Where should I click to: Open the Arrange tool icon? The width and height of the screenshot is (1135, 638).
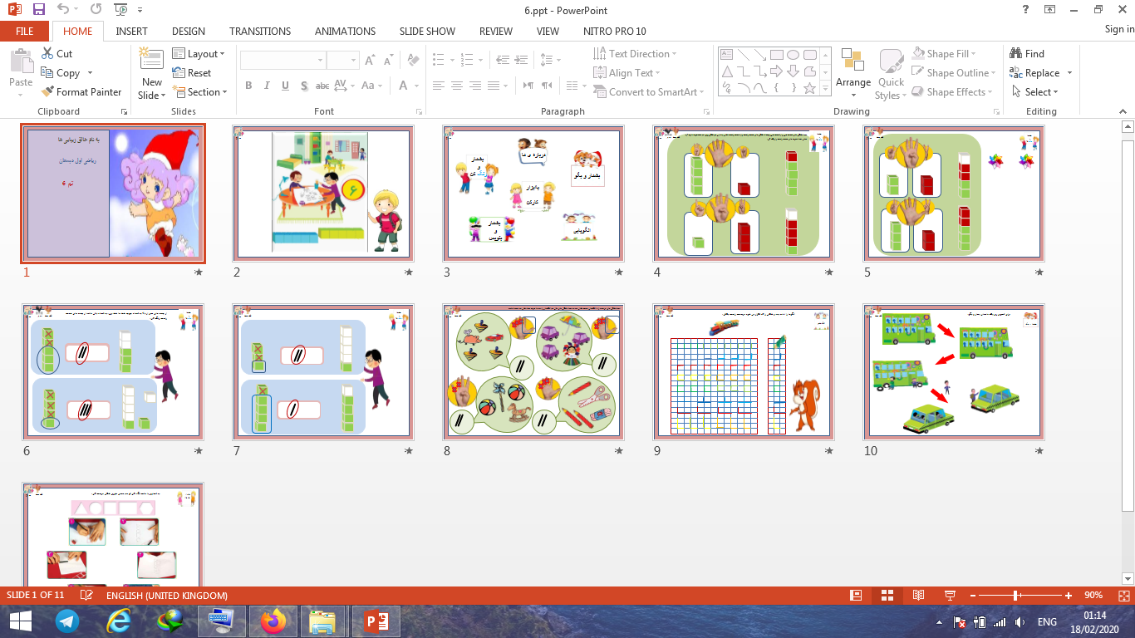tap(852, 61)
